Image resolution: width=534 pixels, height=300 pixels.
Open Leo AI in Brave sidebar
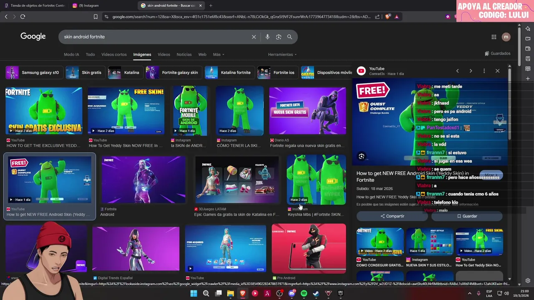pyautogui.click(x=528, y=29)
